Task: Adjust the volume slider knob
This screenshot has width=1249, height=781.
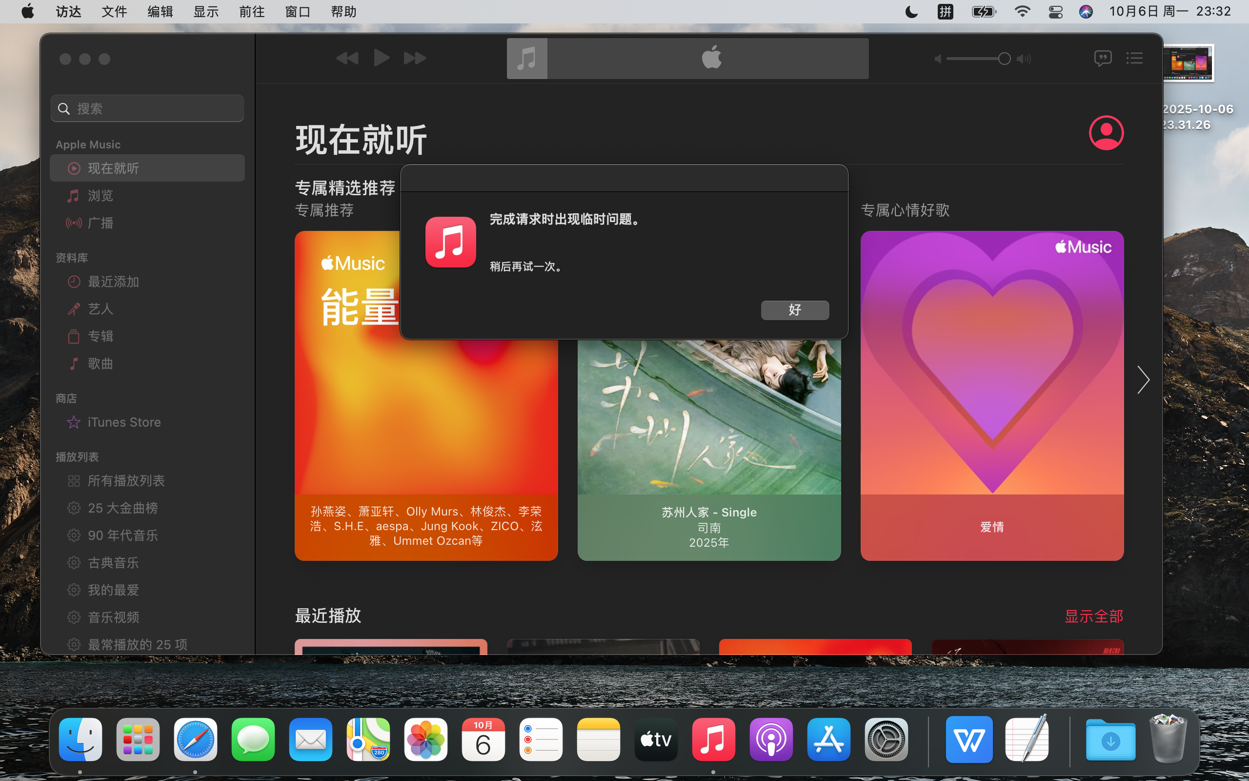Action: tap(1004, 59)
